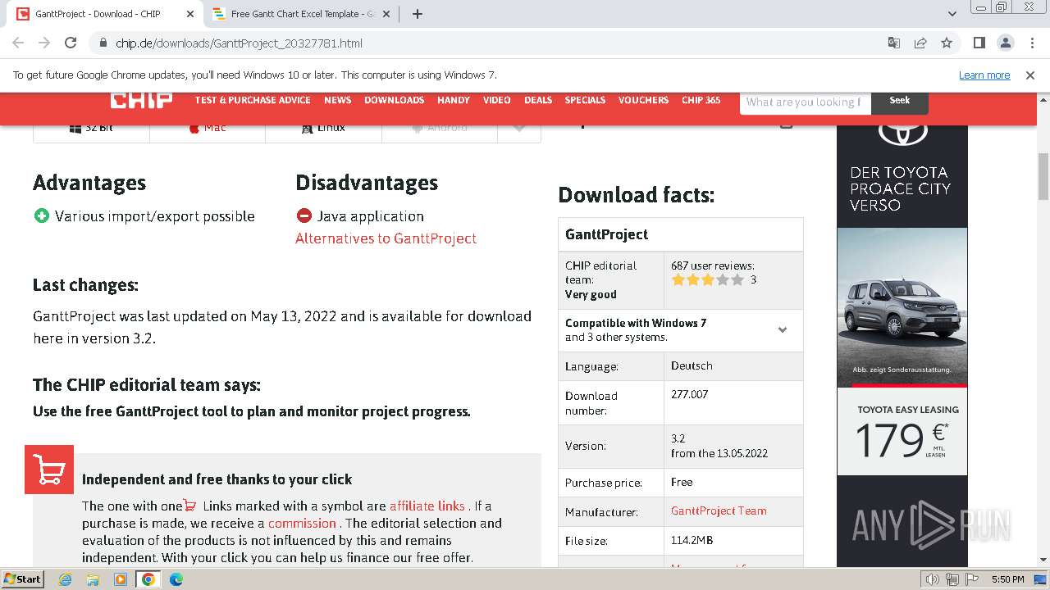
Task: Close the Free Gantt Chart Excel Template tab
Action: click(x=386, y=14)
